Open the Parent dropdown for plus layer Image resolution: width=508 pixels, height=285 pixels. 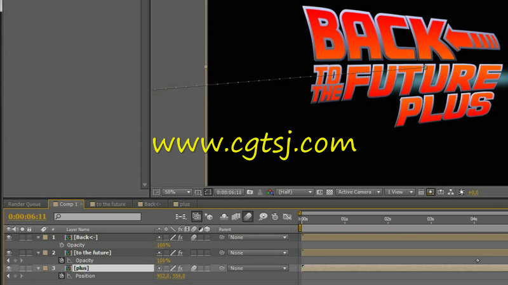[258, 268]
